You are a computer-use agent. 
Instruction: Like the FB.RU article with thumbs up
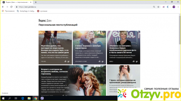tap(65, 61)
